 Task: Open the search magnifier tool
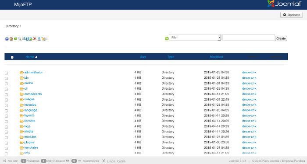[20, 39]
